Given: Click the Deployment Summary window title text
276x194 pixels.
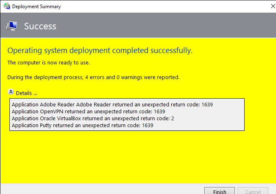Looking at the screenshot, I should pyautogui.click(x=36, y=7).
